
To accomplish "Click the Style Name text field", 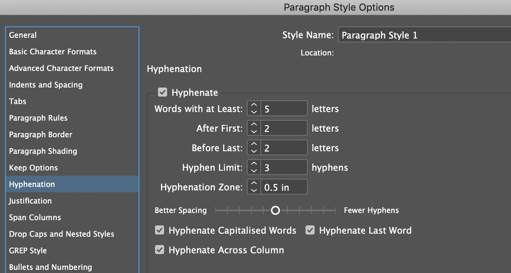I will (x=424, y=35).
